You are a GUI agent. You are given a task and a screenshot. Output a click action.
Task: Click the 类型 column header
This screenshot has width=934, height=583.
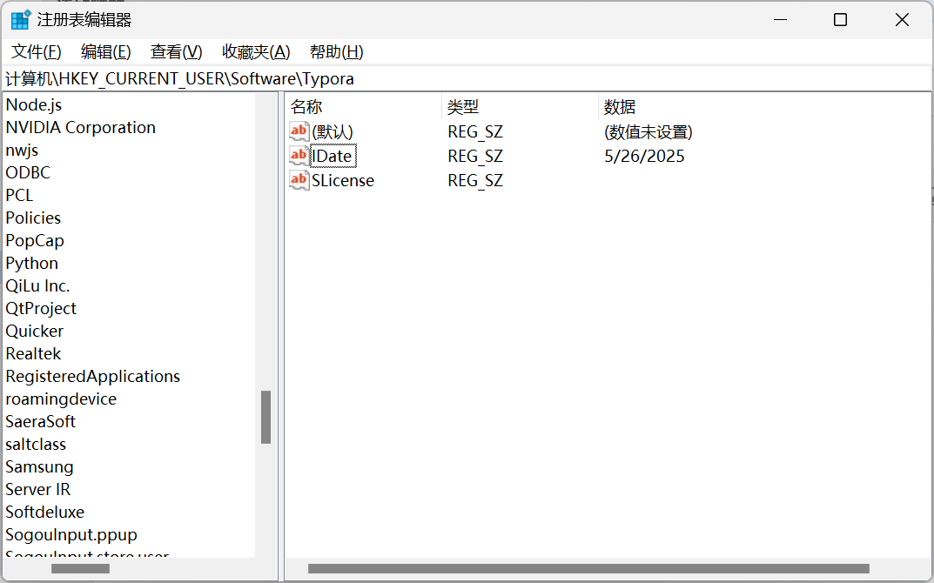click(x=520, y=107)
